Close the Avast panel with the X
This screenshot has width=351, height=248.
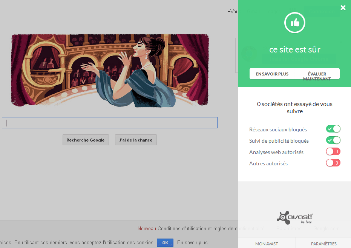click(x=343, y=8)
